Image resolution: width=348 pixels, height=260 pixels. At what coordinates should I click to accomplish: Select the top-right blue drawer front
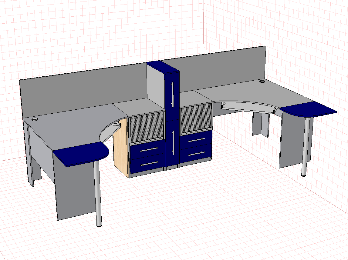[x=196, y=140]
